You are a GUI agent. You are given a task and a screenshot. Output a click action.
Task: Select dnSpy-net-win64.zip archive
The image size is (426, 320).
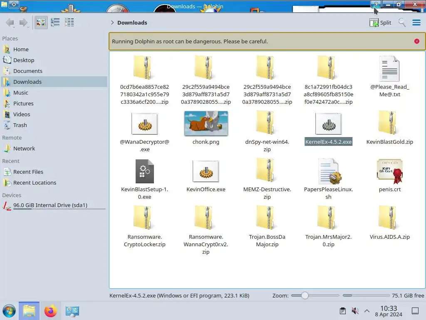point(267,131)
